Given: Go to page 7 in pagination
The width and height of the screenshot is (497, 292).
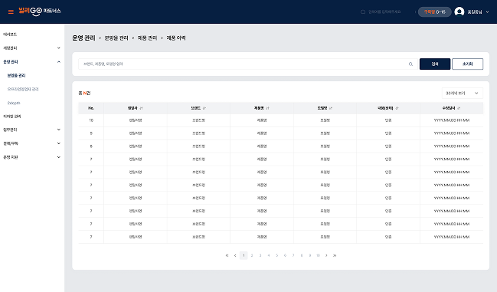Looking at the screenshot, I should [x=293, y=255].
